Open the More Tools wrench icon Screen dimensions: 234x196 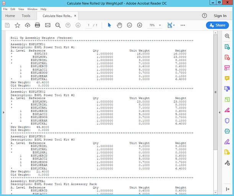(227, 163)
